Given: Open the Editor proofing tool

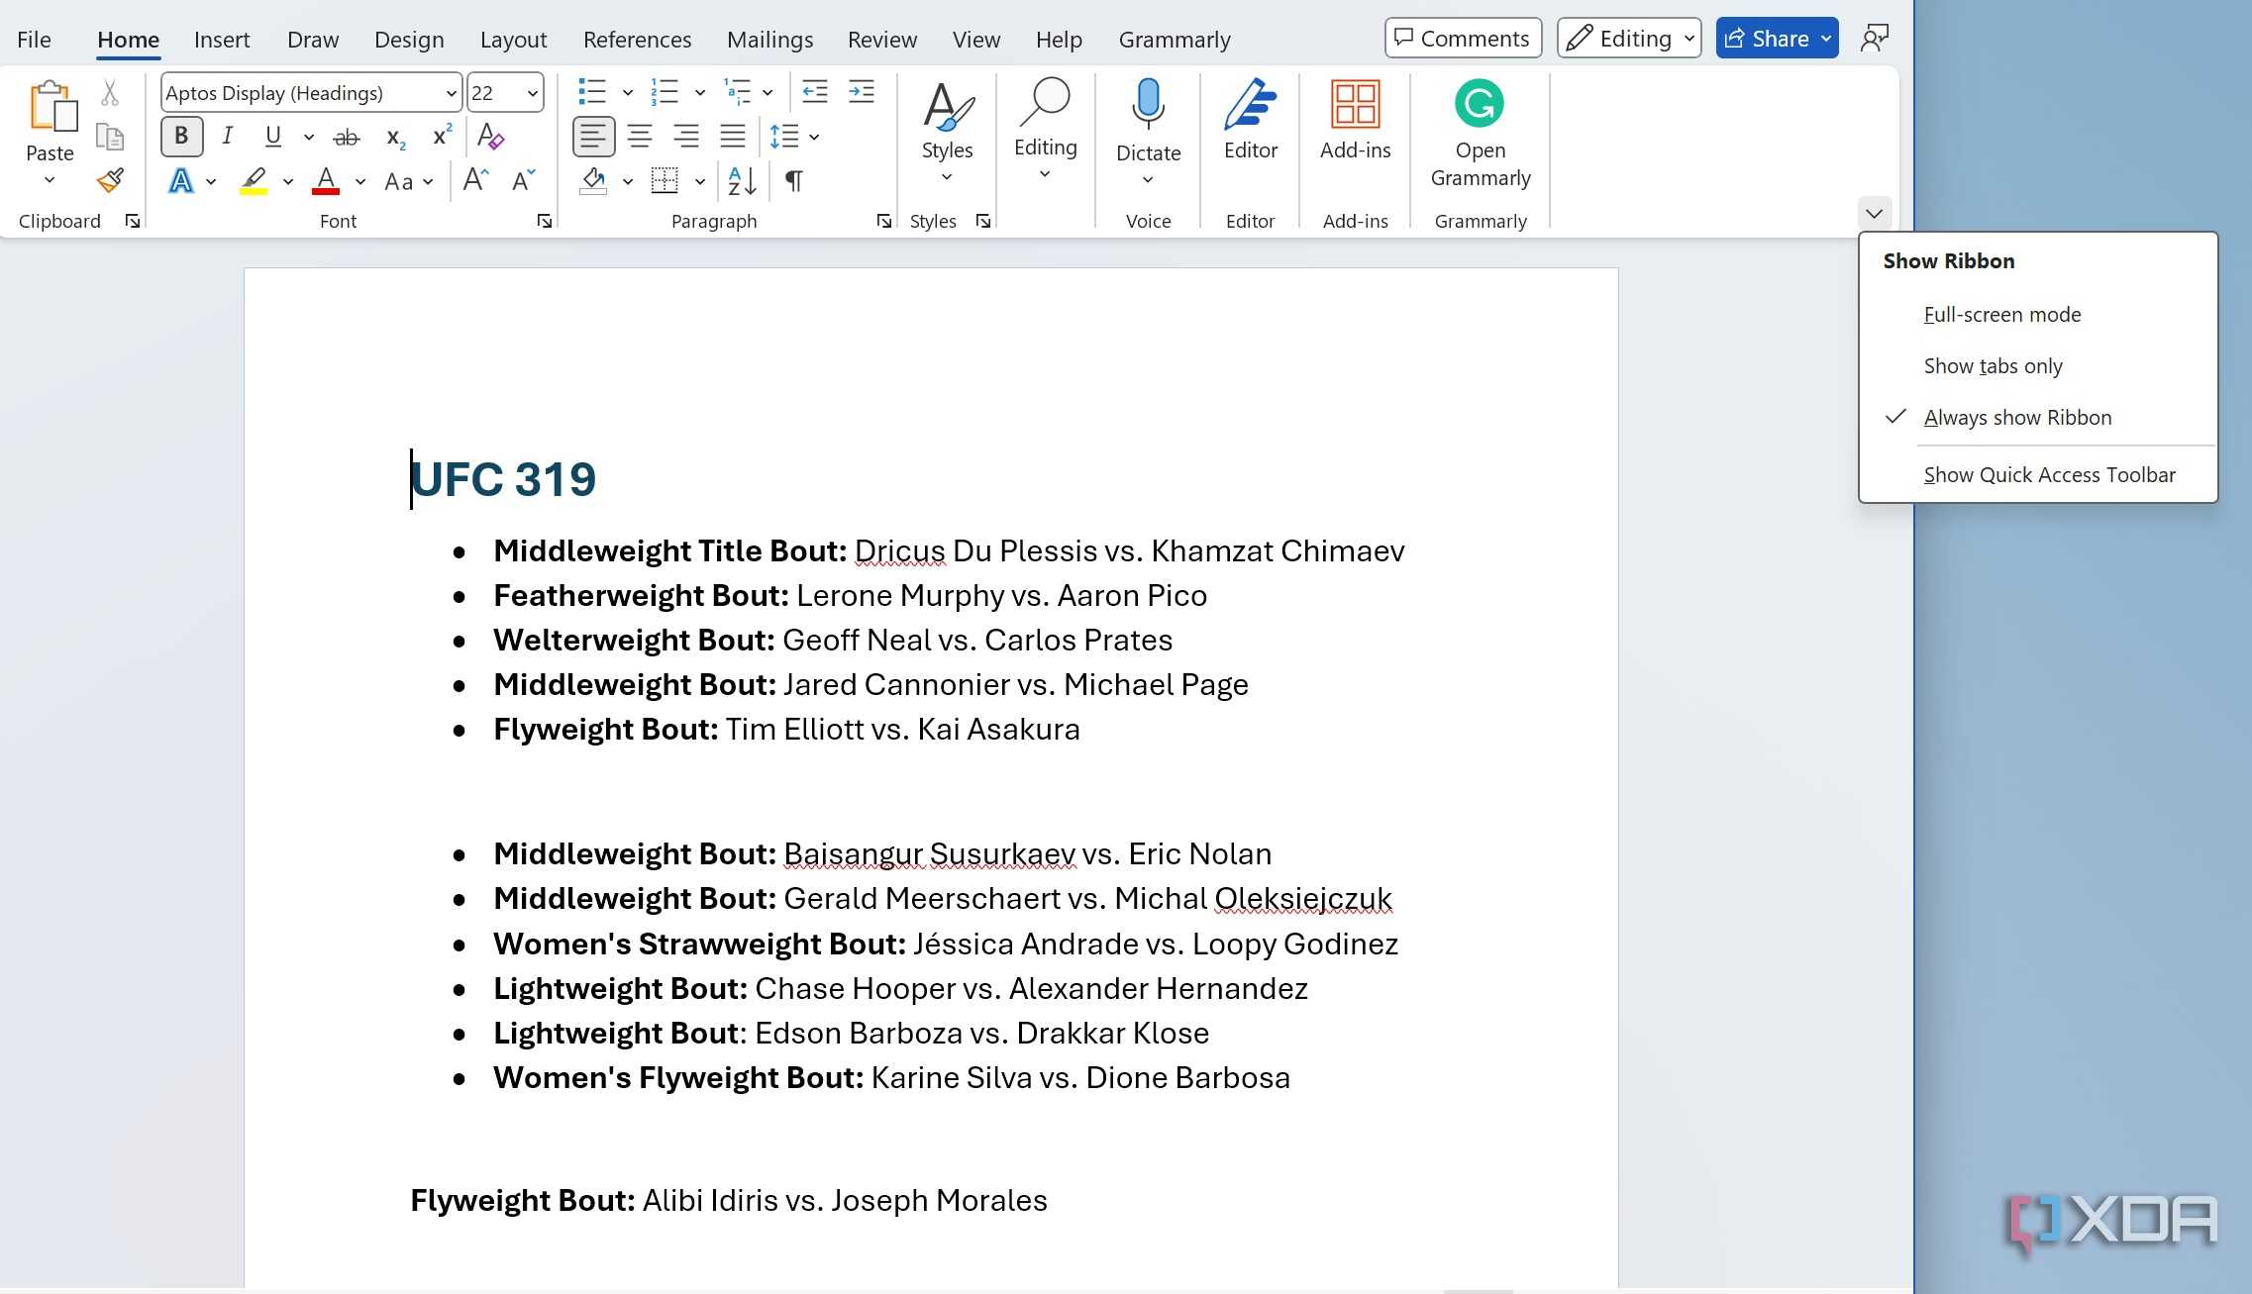Looking at the screenshot, I should [x=1250, y=121].
